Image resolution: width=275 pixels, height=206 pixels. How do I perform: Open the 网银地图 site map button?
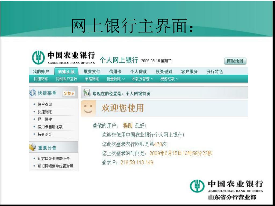tap(235, 61)
